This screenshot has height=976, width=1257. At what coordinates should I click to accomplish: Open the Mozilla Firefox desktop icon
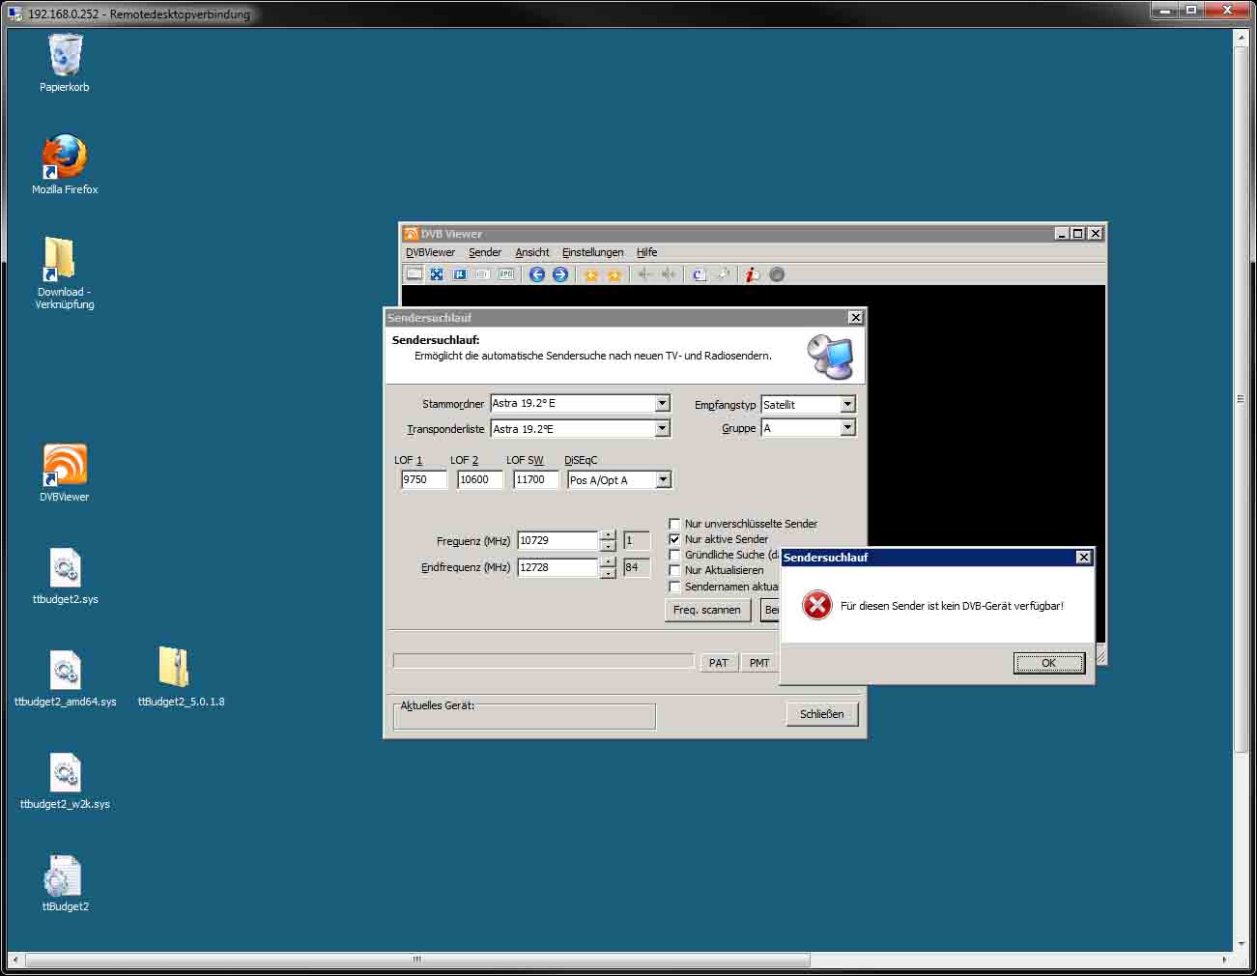click(65, 158)
